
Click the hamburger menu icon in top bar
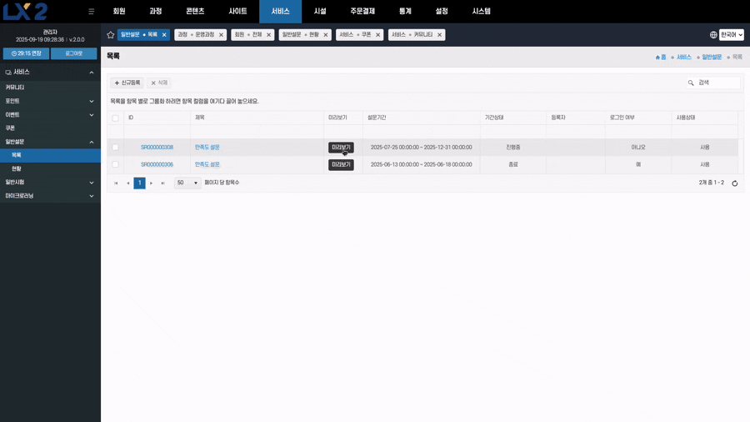tap(92, 12)
